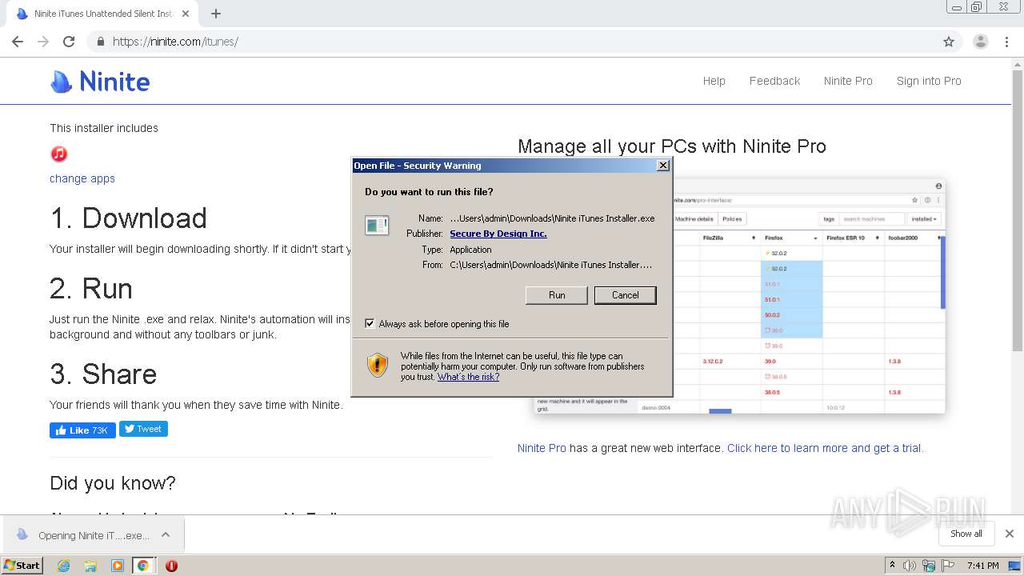Open a new tab with plus button
Screen dimensions: 1024x576
(216, 14)
